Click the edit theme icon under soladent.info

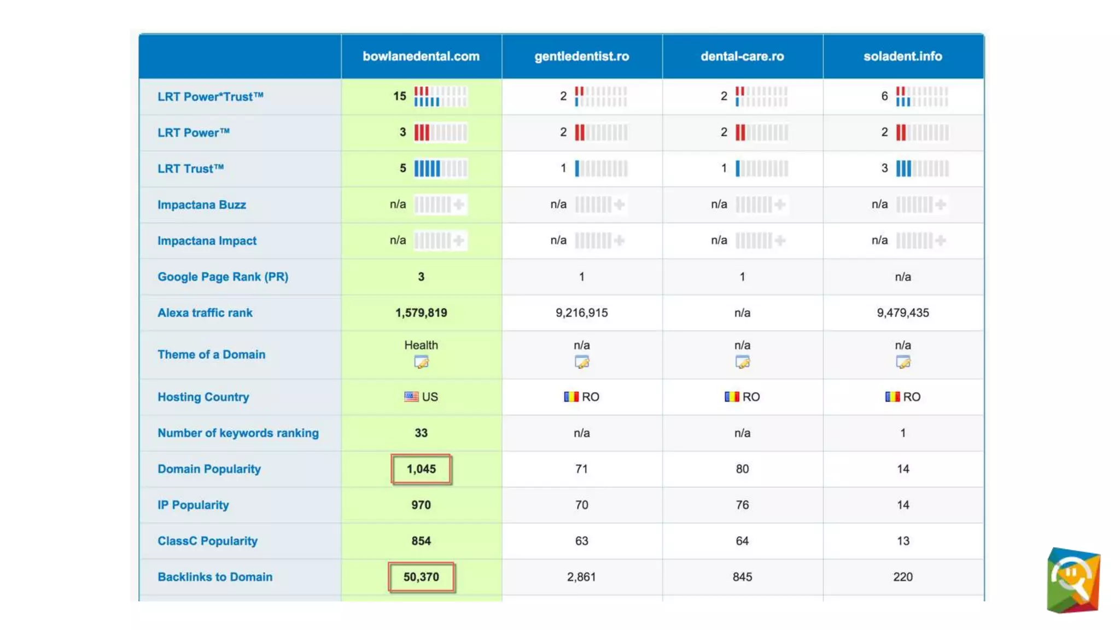point(903,362)
